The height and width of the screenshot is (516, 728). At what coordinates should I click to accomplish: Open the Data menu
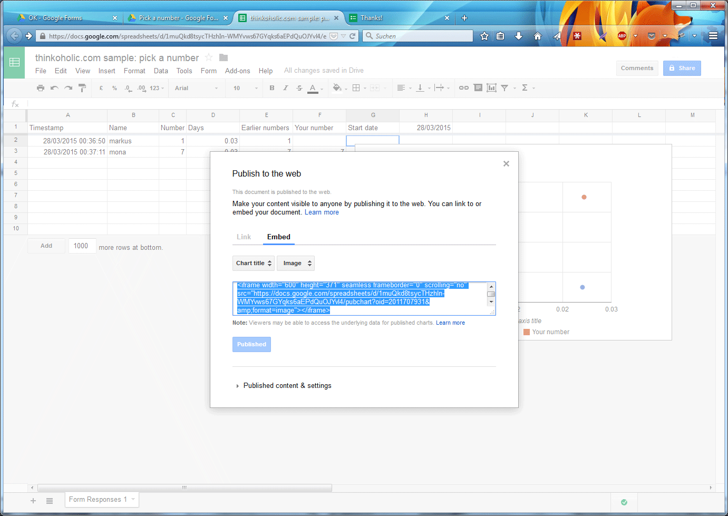coord(161,71)
